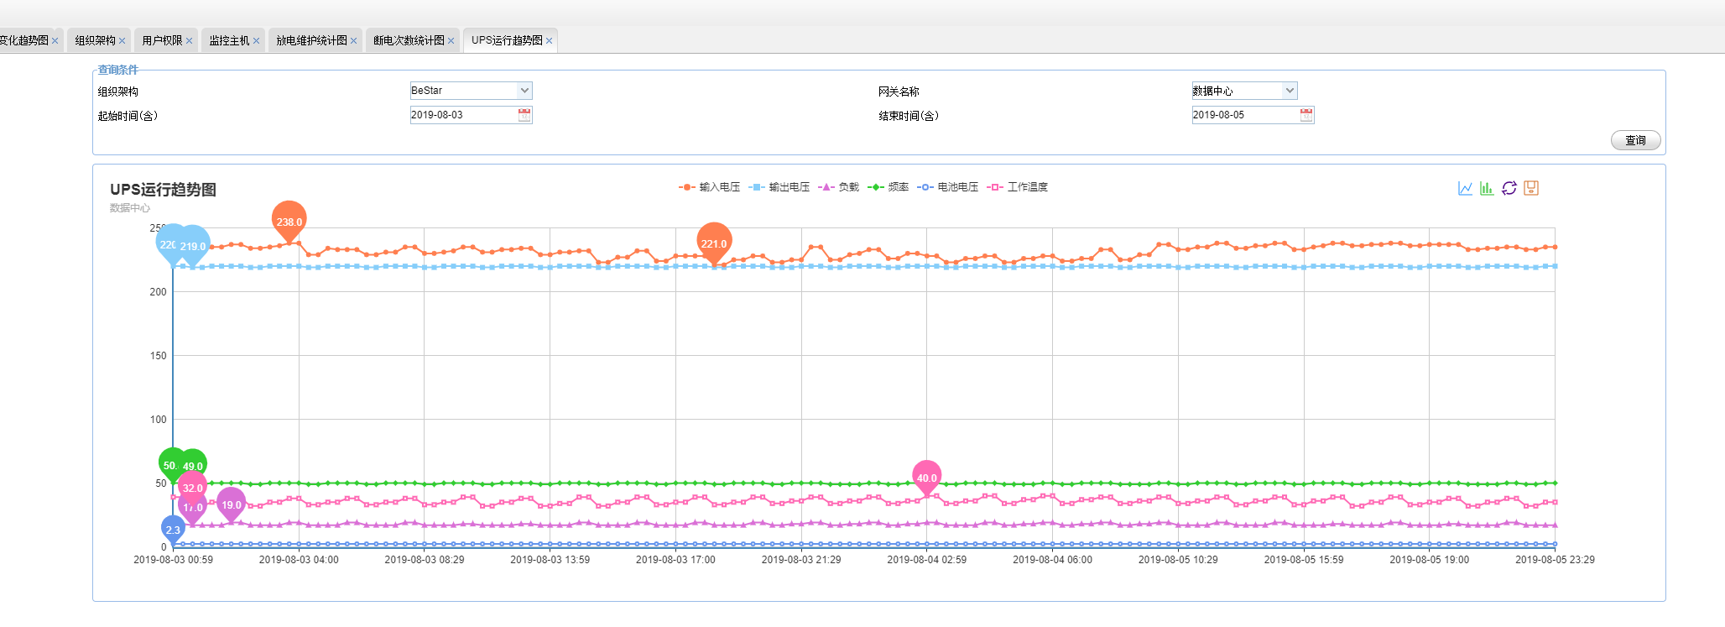Close the 变化趋势图 tab
This screenshot has width=1725, height=627.
coord(55,41)
